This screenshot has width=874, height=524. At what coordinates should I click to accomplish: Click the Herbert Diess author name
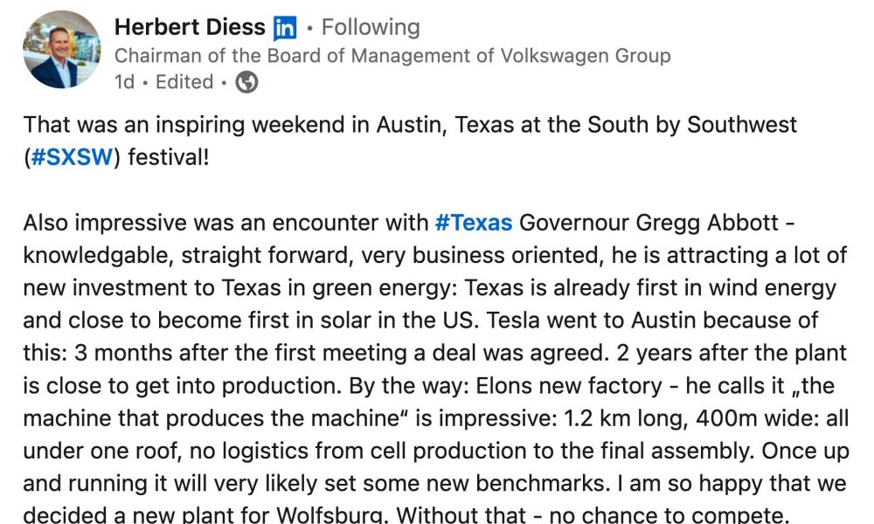coord(190,27)
